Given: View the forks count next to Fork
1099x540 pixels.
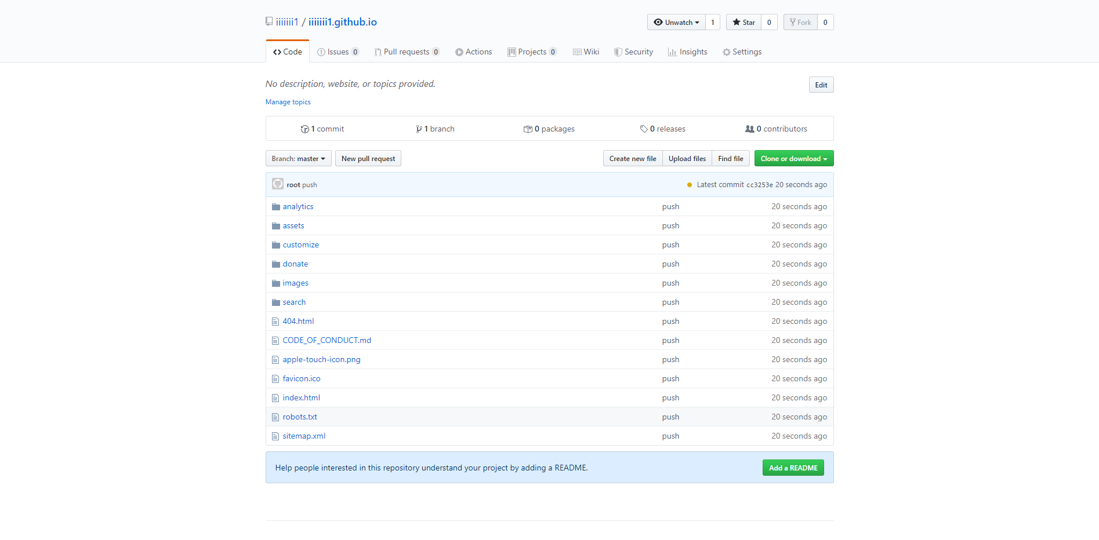Looking at the screenshot, I should tap(825, 22).
